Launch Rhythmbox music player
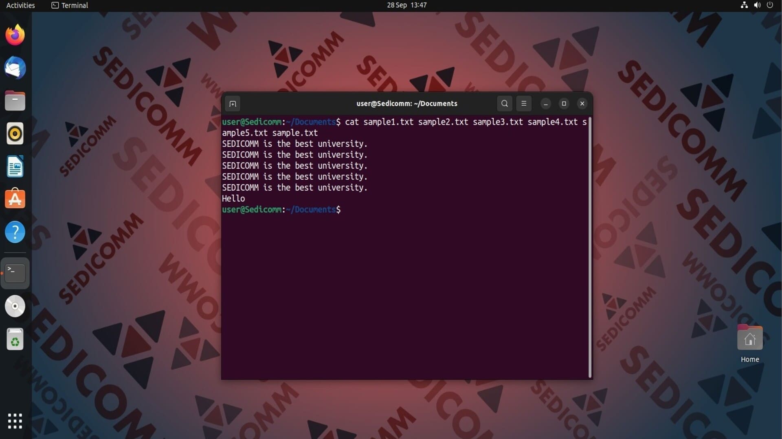Screen dimensions: 782x439 click(15, 134)
